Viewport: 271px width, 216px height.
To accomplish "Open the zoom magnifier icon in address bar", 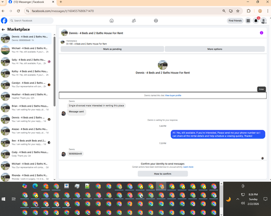I will pyautogui.click(x=224, y=11).
